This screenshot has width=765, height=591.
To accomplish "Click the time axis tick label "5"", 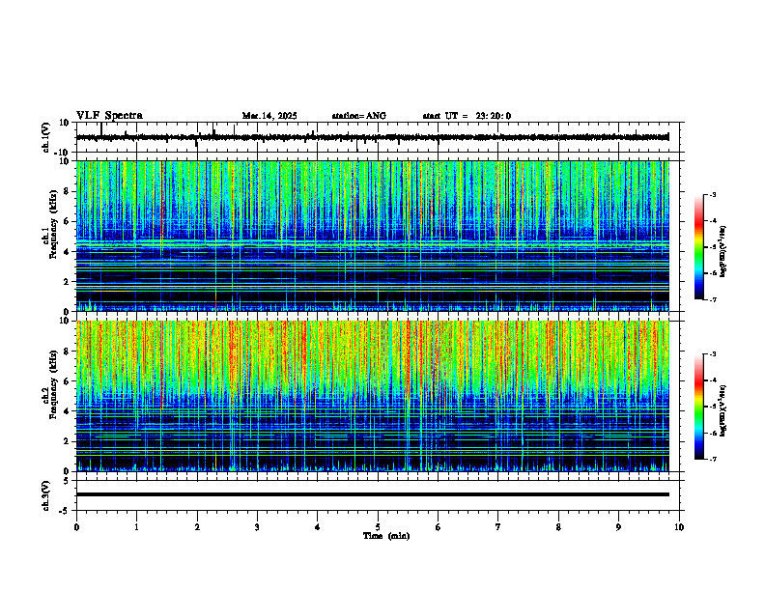I will click(x=378, y=527).
